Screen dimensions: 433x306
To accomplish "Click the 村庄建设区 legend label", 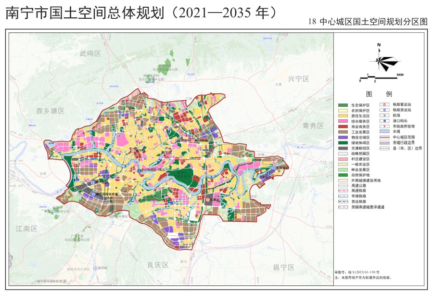I will (360, 159).
